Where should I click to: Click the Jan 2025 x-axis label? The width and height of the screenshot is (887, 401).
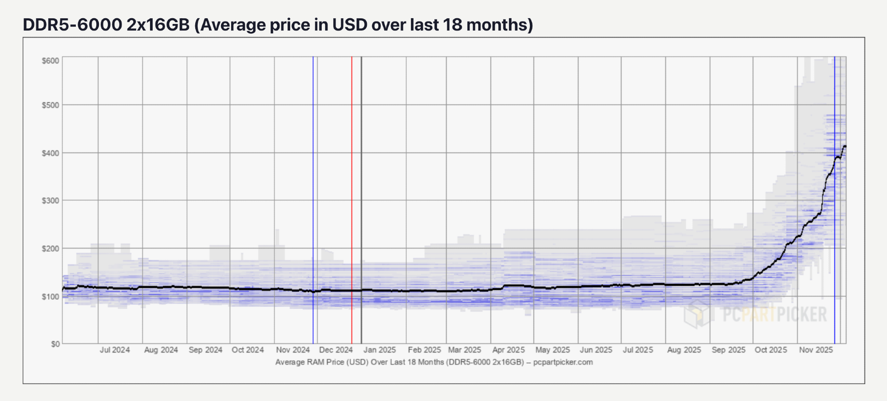click(379, 350)
